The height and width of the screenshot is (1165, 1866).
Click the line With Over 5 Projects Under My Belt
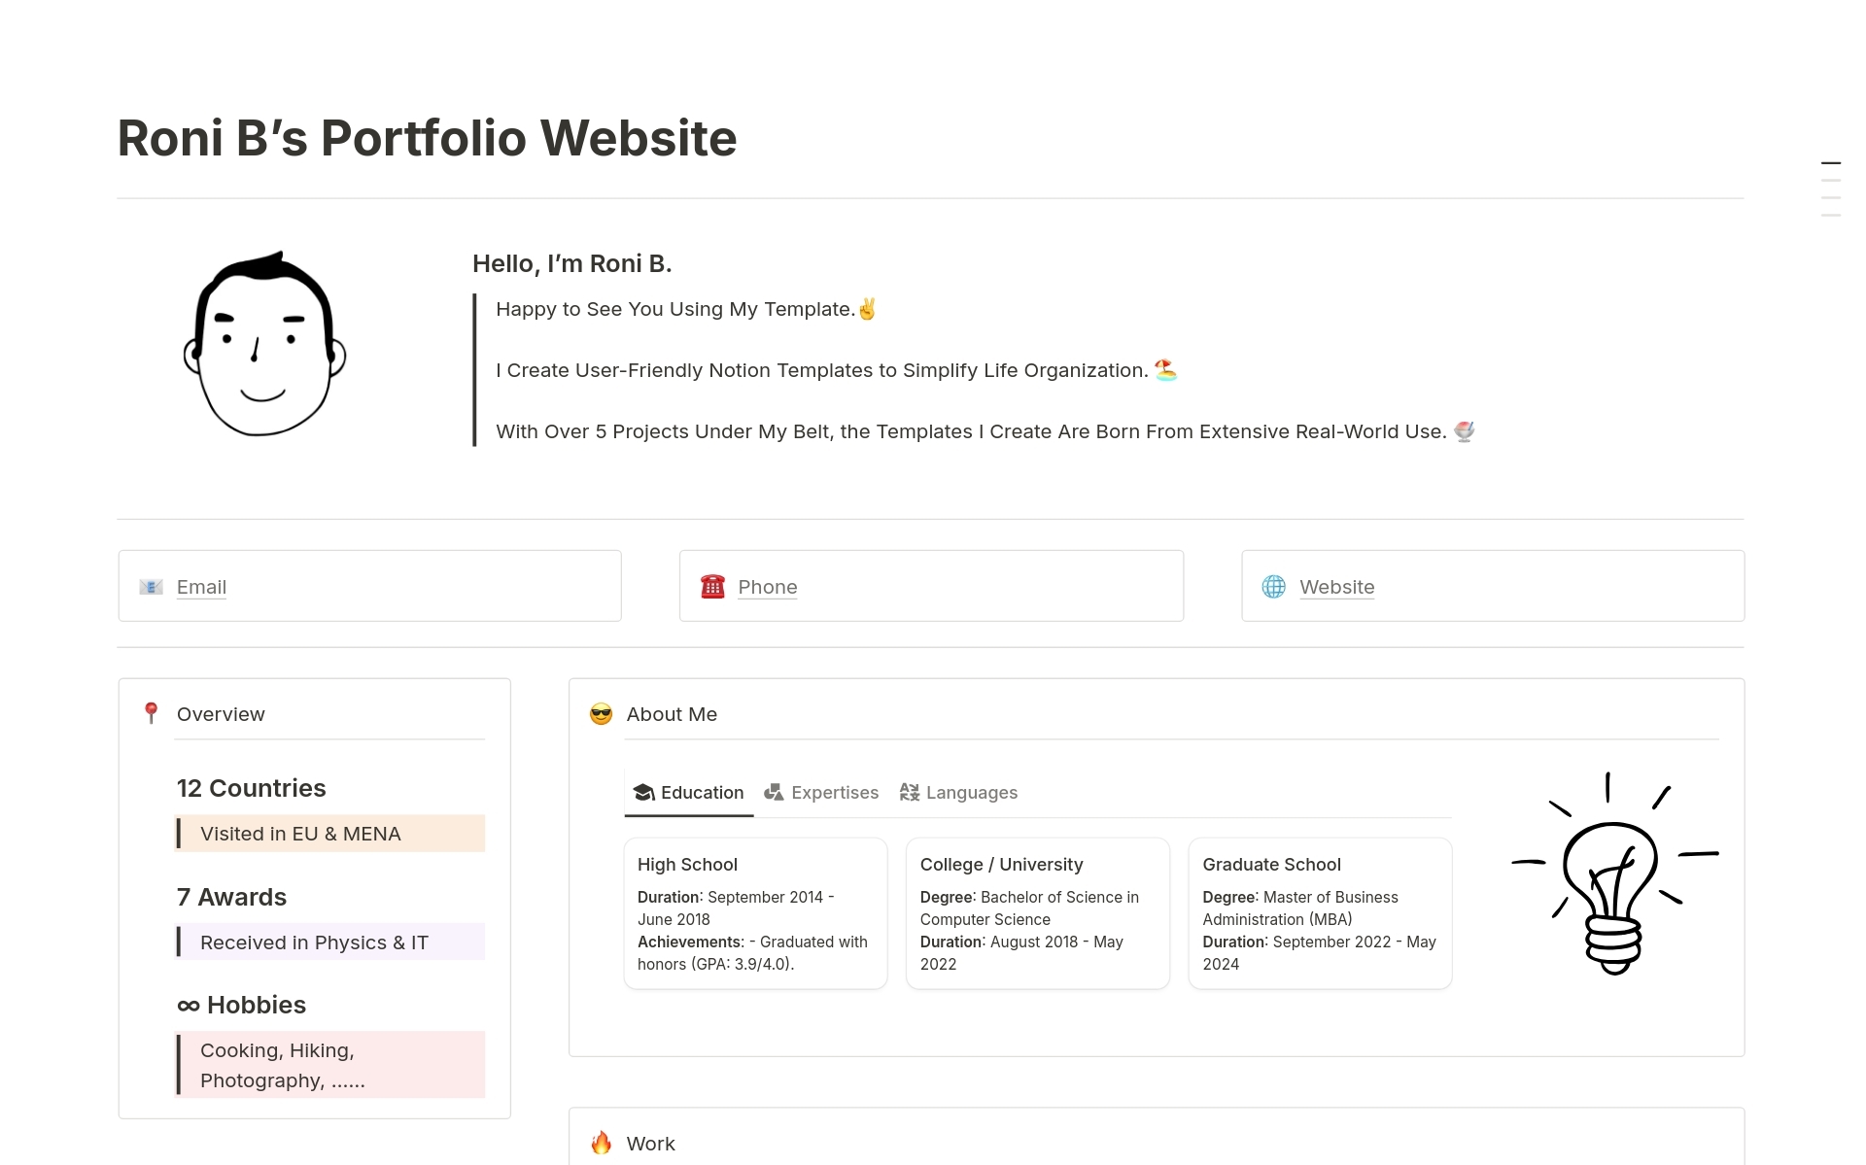tap(971, 431)
